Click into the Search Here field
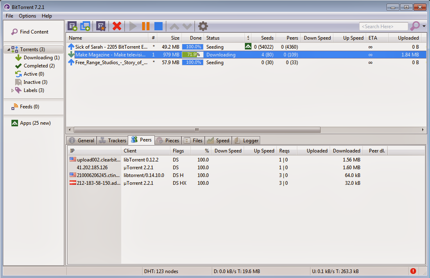The width and height of the screenshot is (430, 278). pyautogui.click(x=383, y=26)
